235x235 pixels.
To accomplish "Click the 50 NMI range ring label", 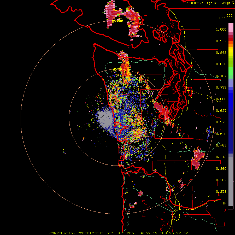I will coord(117,69).
